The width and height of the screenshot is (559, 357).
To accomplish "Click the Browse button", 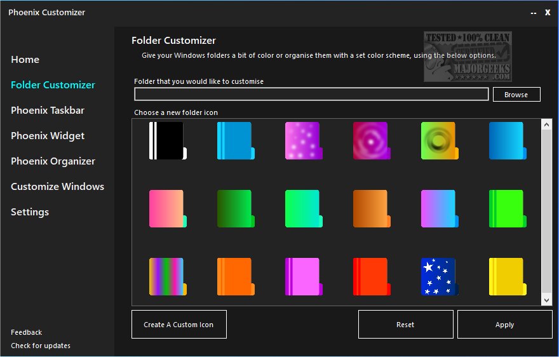I will point(516,95).
